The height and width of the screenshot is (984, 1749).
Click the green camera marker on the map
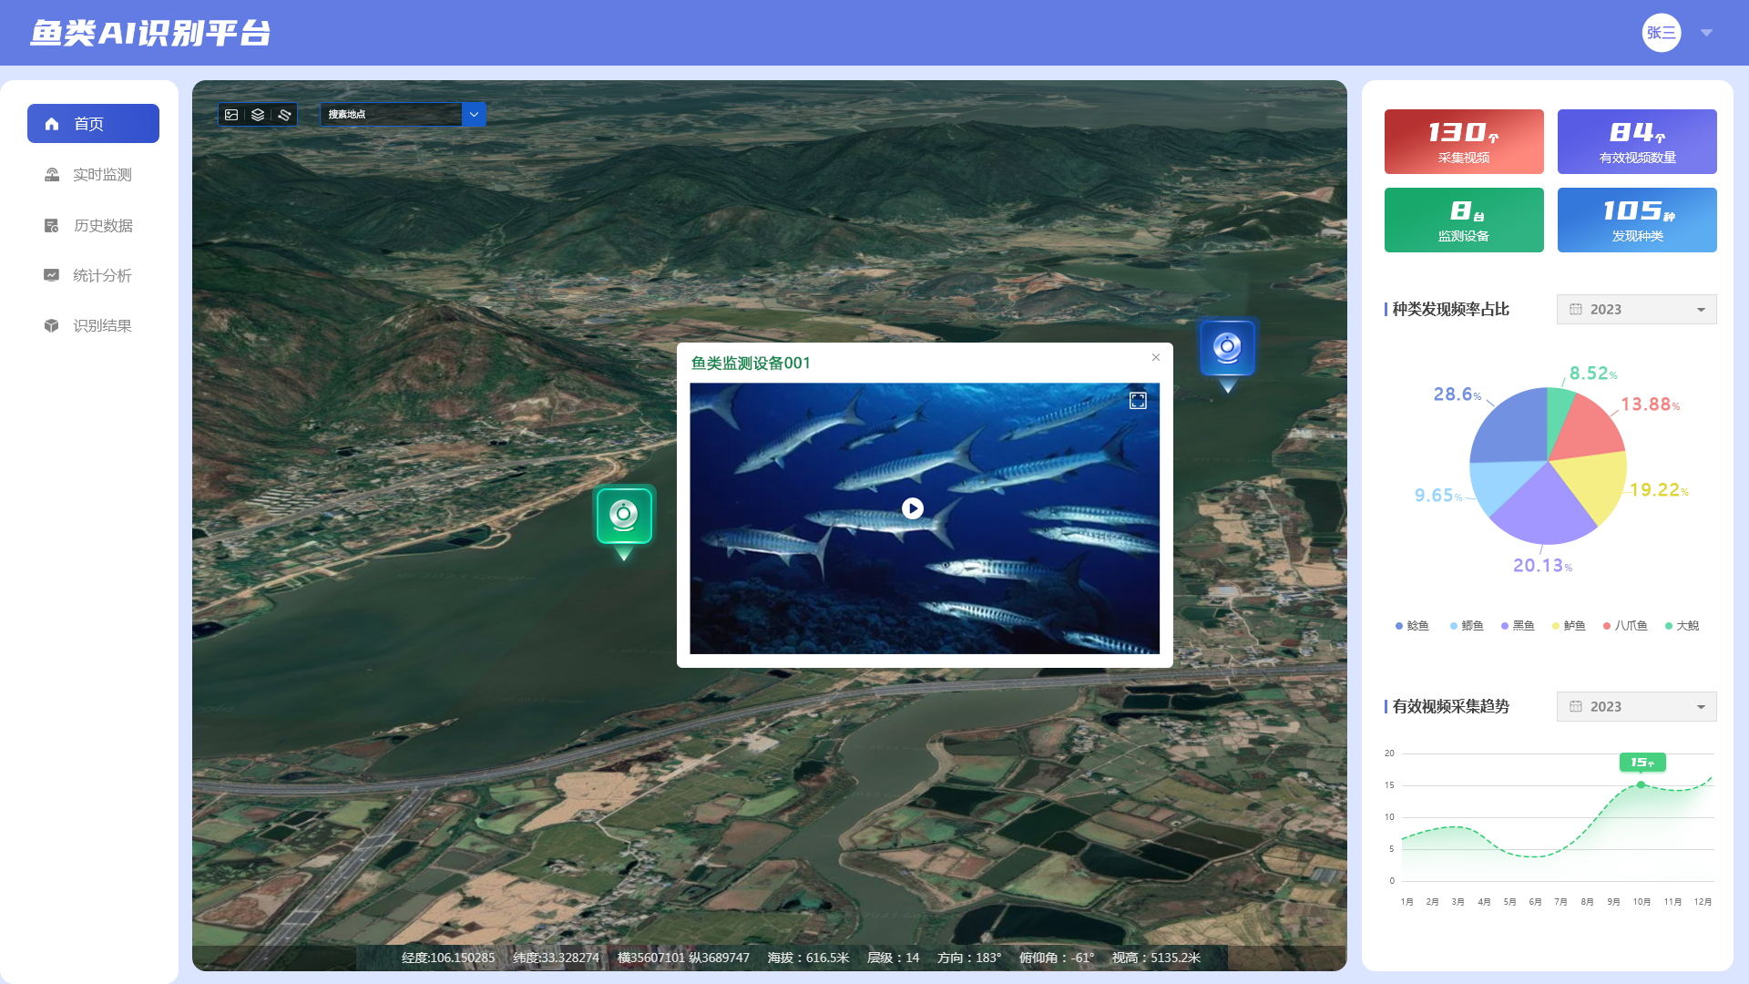[x=624, y=517]
